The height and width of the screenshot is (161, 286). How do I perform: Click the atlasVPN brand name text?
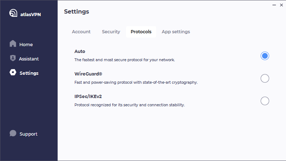pos(30,15)
